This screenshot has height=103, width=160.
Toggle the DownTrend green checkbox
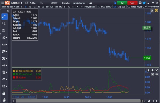coord(14,74)
